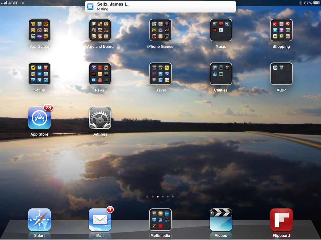This screenshot has height=240, width=321.
Task: Tap the 'iPhone Games' label text
Action: (160, 47)
